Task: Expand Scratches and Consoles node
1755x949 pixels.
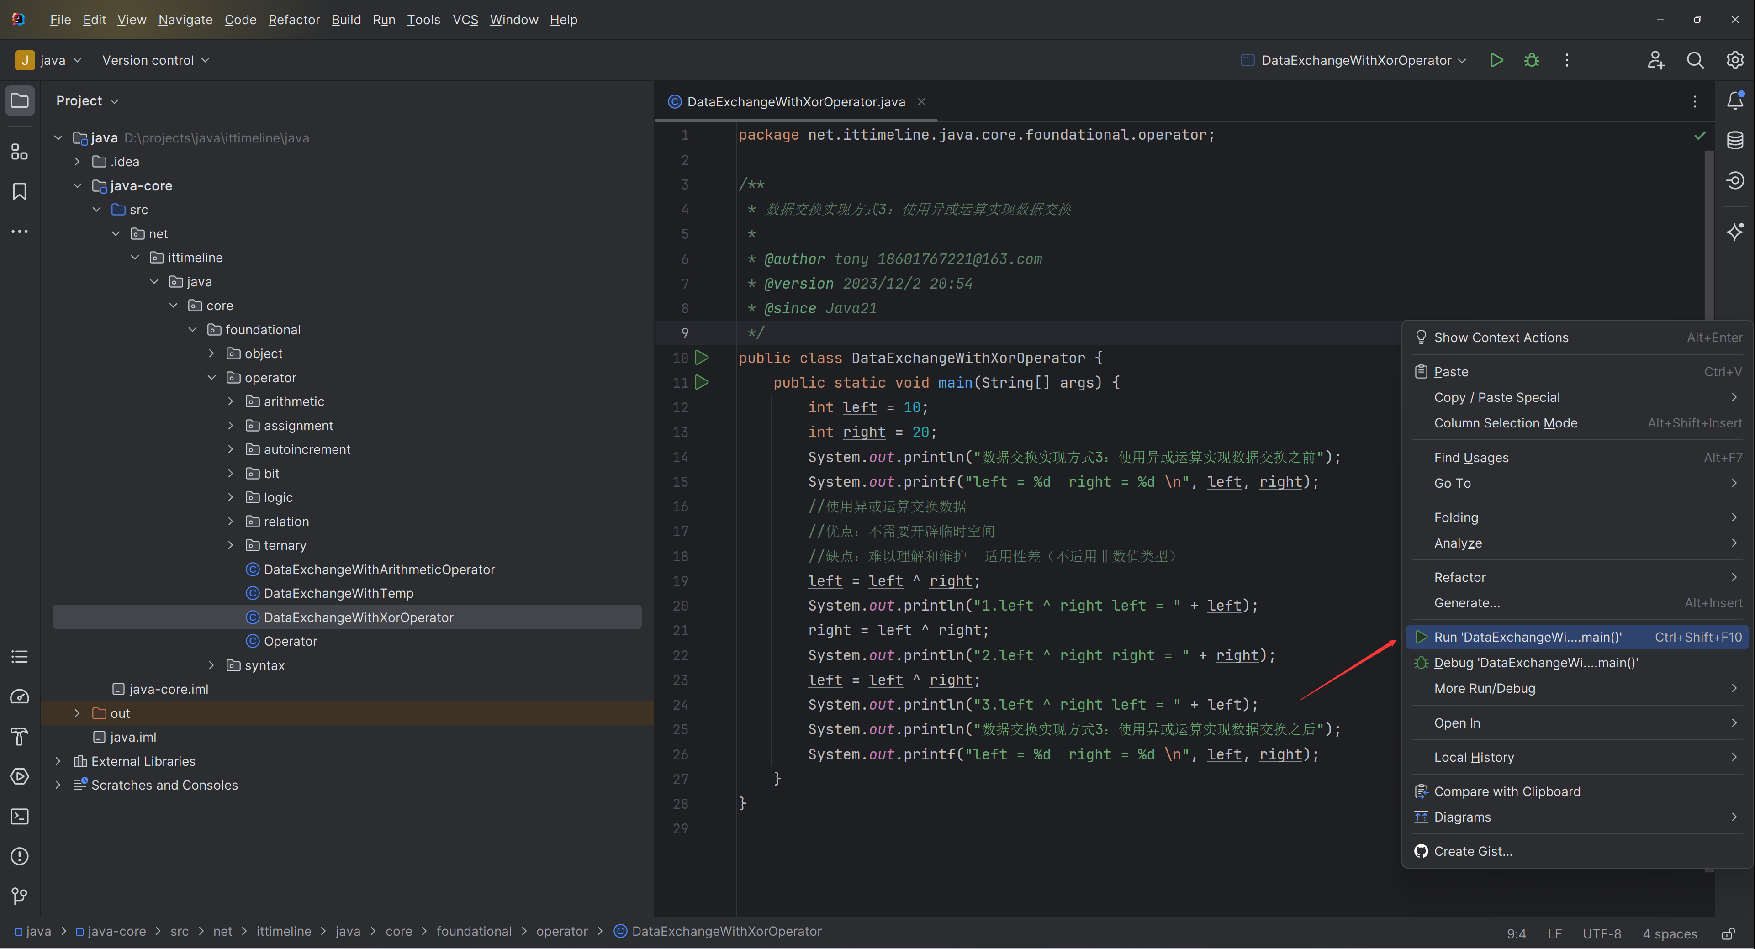Action: click(x=58, y=785)
